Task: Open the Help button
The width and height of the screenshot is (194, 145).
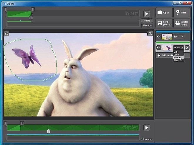Action: 182,13
